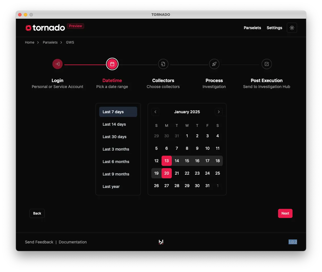Choose January 31 in the calendar

pos(207,186)
